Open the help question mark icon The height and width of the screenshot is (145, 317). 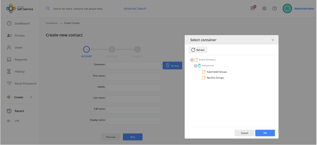point(275,9)
